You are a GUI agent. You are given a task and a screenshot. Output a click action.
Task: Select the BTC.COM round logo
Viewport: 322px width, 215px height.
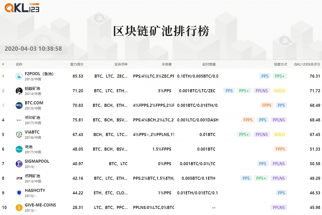(19, 105)
